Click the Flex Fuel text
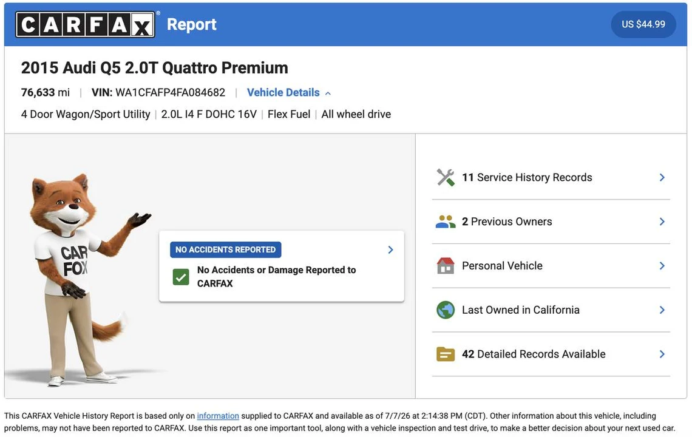This screenshot has width=692, height=437. coord(289,114)
